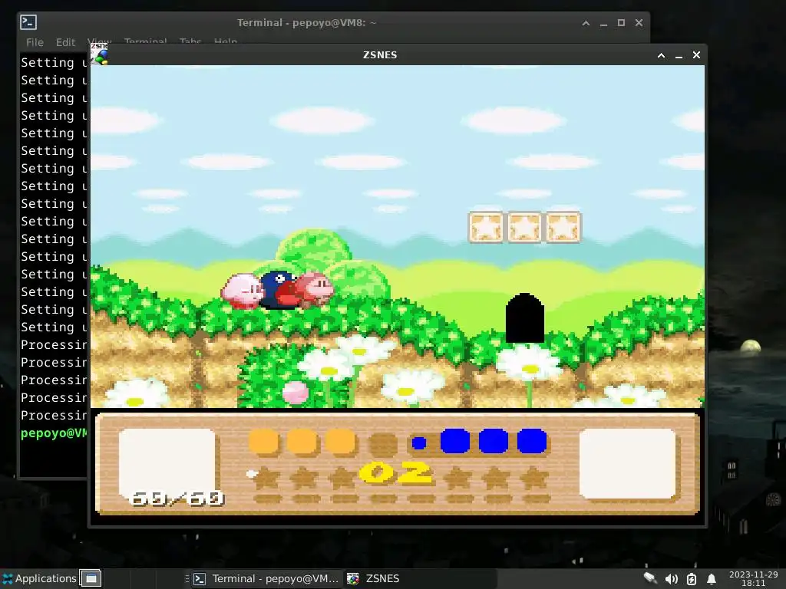Click the 60/60 frame rate counter
Viewport: 786px width, 589px height.
(177, 499)
